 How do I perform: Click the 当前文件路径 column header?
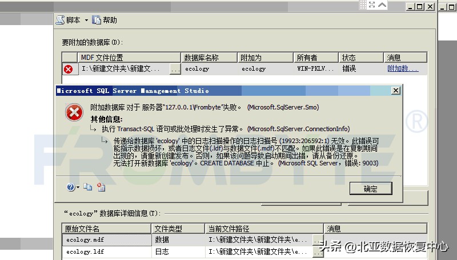[x=264, y=229]
